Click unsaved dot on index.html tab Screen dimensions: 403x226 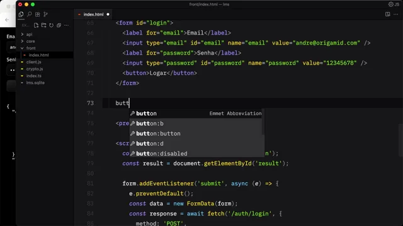coord(108,14)
